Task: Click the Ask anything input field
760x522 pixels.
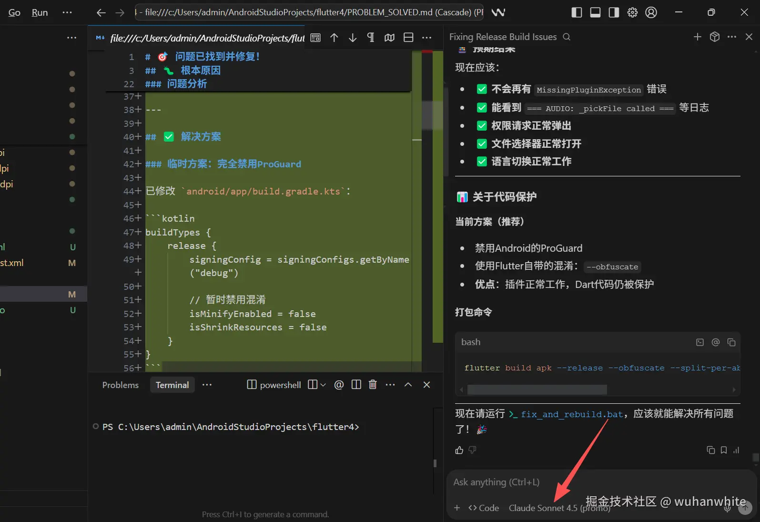Action: coord(572,482)
